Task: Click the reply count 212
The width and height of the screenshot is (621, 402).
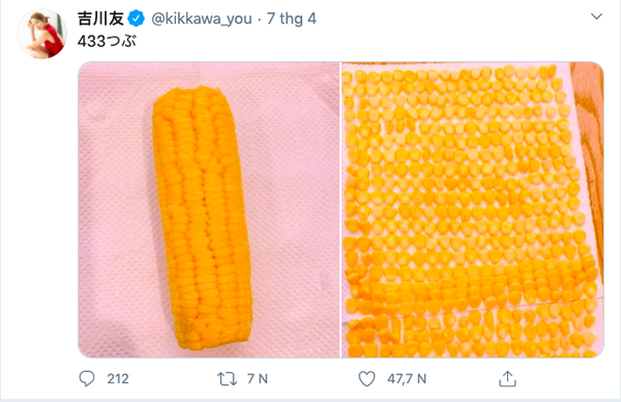Action: click(117, 378)
